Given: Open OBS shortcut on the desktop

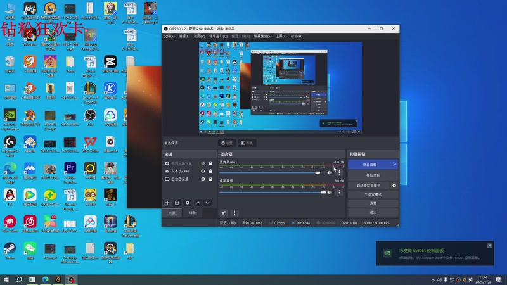Looking at the screenshot, I should [x=90, y=118].
